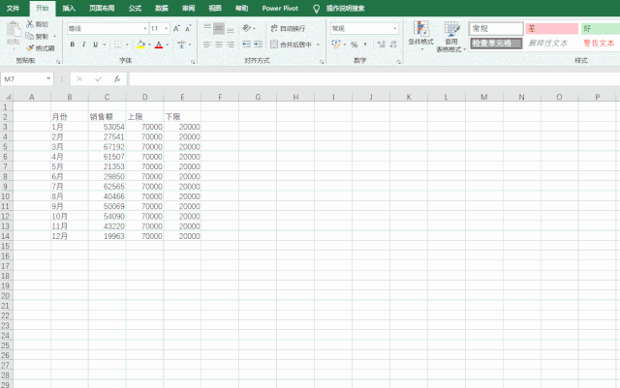Toggle Bold formatting
Screen dimensions: 620x388
coord(73,45)
